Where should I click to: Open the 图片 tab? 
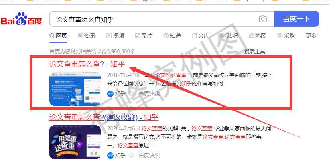[x=144, y=36]
